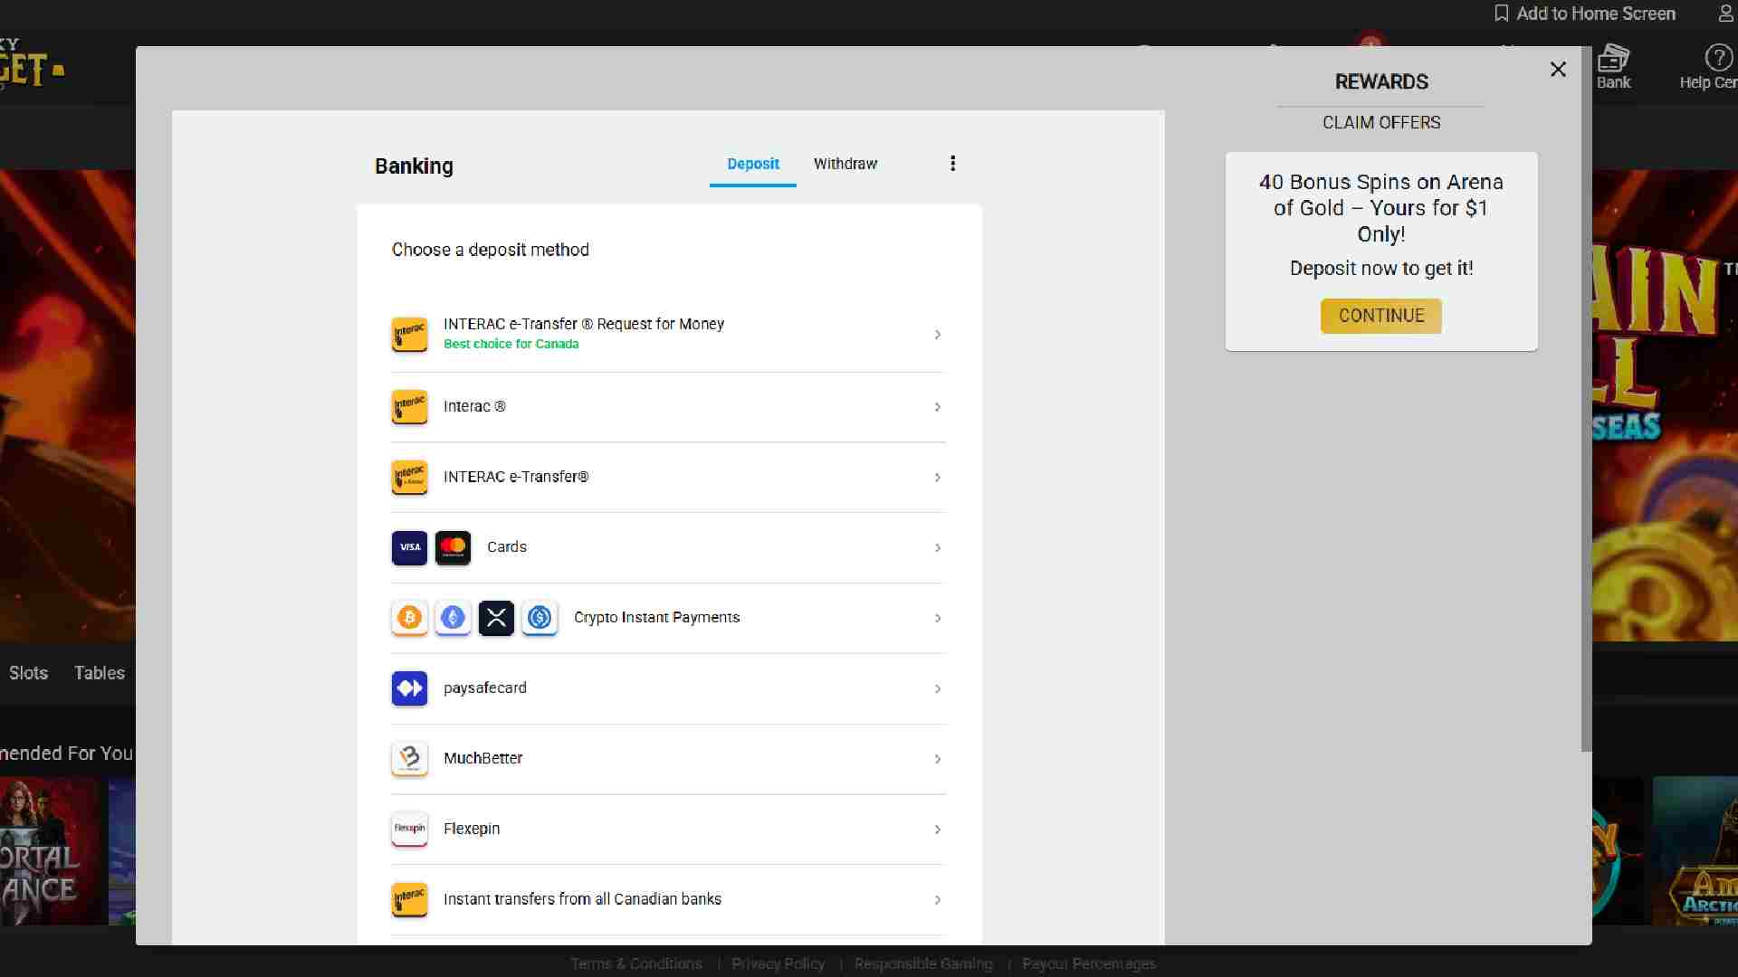Click the MuchBetter logo icon
The image size is (1738, 977).
click(x=409, y=758)
